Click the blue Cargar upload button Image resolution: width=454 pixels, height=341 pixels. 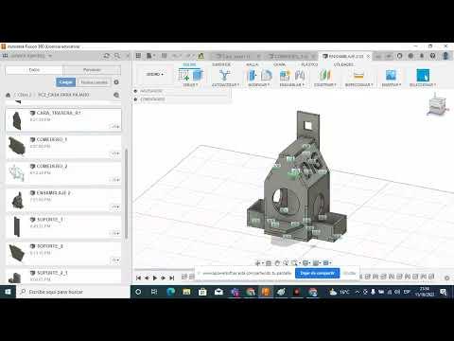pyautogui.click(x=65, y=82)
